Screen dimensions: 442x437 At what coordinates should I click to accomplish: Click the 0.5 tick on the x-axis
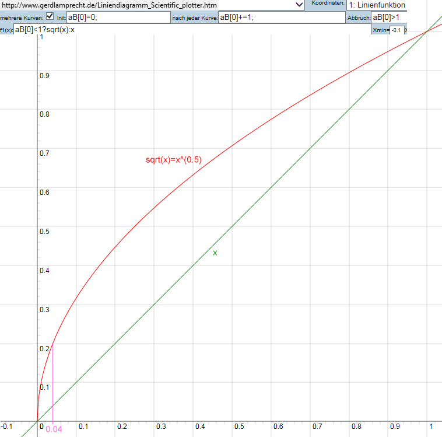[238, 426]
